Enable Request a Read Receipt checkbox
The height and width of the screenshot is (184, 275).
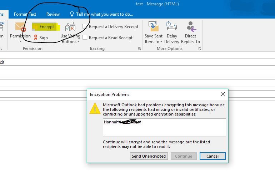click(85, 37)
